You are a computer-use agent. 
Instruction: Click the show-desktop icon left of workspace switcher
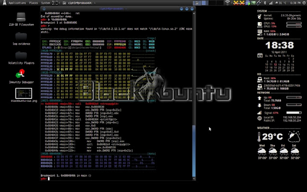[197, 3]
